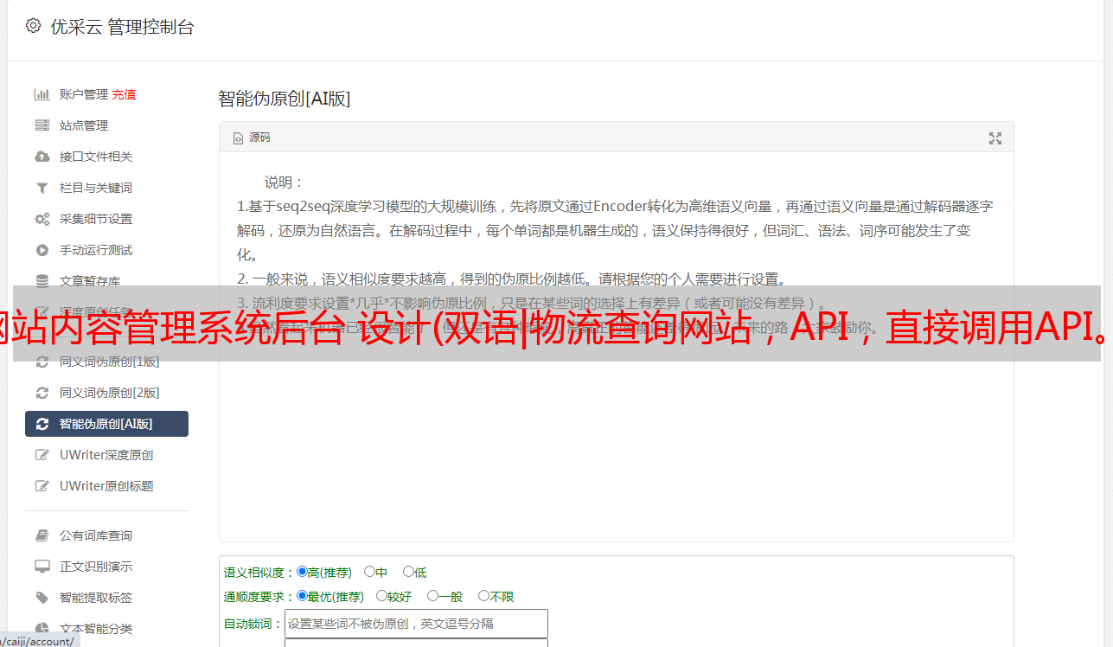Click the 优采云 管理控制台 title
The width and height of the screenshot is (1113, 647).
(x=122, y=27)
